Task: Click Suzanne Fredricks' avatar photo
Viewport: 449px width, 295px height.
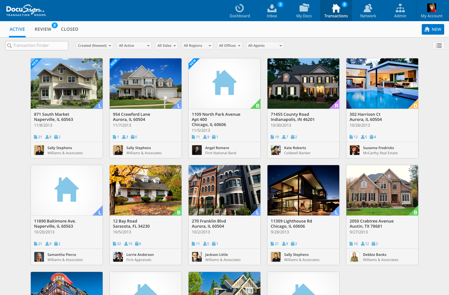Action: click(x=355, y=150)
